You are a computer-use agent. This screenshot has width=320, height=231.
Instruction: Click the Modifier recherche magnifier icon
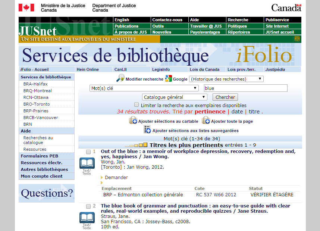(120, 78)
